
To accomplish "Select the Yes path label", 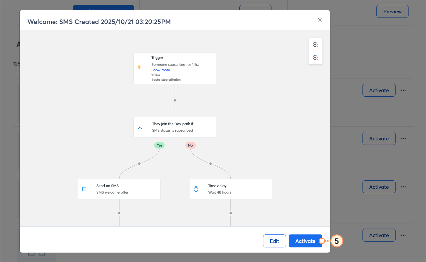I will click(x=159, y=145).
